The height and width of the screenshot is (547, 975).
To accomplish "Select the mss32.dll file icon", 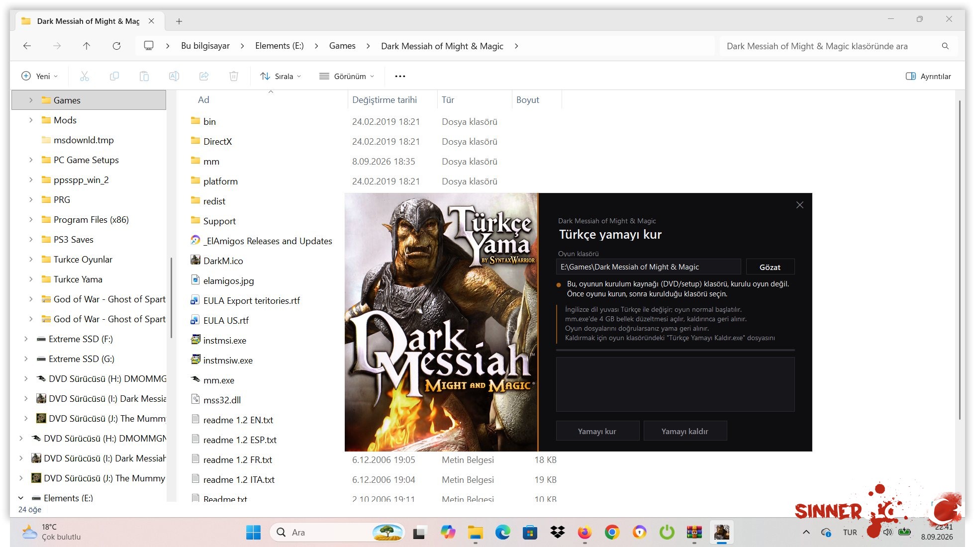I will [x=195, y=400].
